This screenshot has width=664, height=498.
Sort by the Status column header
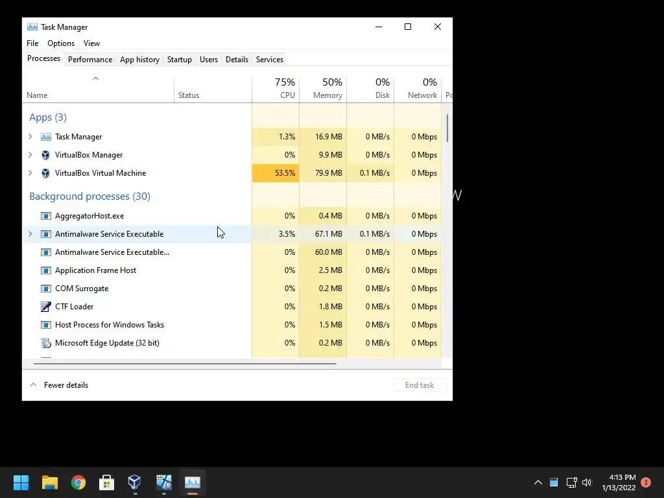pyautogui.click(x=213, y=88)
